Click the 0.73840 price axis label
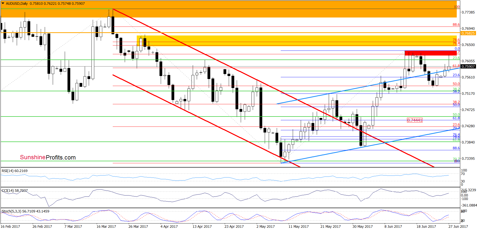Image resolution: width=477 pixels, height=230 pixels. point(468,142)
